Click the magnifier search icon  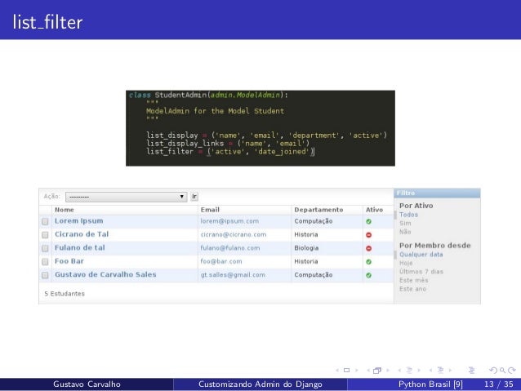click(x=502, y=370)
